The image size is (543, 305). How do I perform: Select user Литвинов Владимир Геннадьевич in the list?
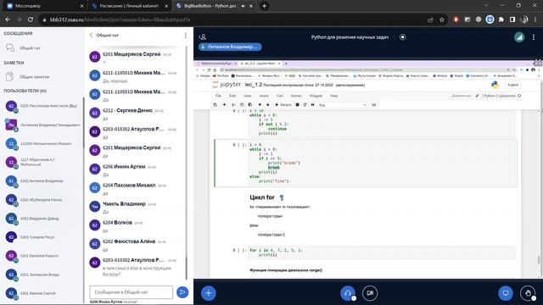[42, 125]
